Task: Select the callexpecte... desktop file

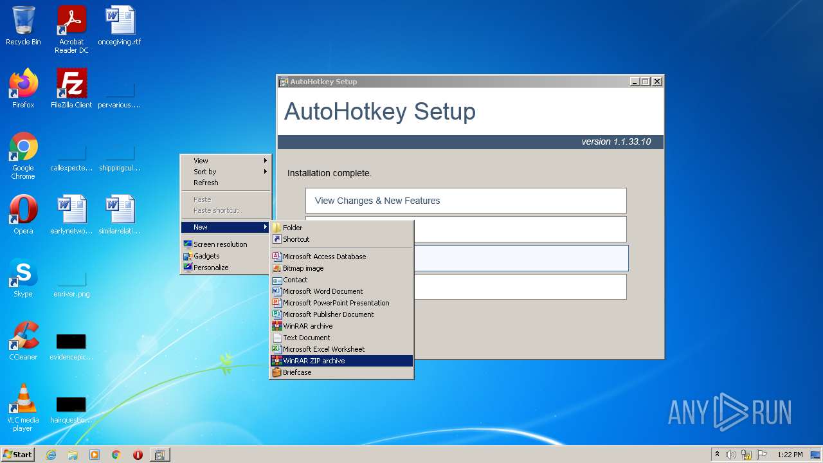Action: coord(71,158)
